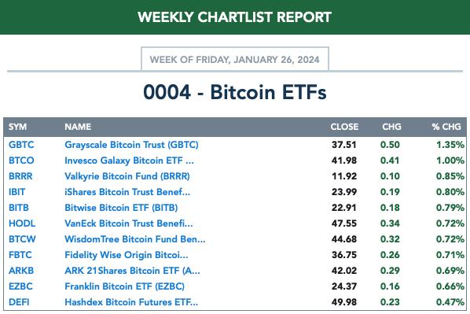This screenshot has height=314, width=470.
Task: Click the IBIT ticker symbol
Action: pyautogui.click(x=17, y=192)
